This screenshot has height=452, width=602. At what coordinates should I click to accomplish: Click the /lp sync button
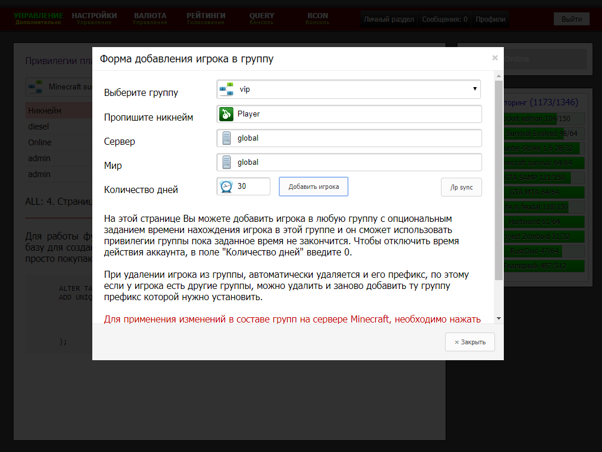(461, 187)
